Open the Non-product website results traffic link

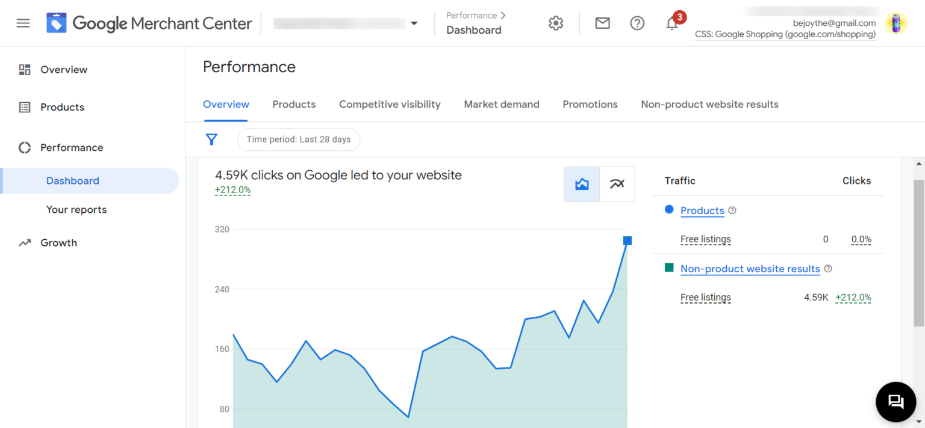click(750, 269)
